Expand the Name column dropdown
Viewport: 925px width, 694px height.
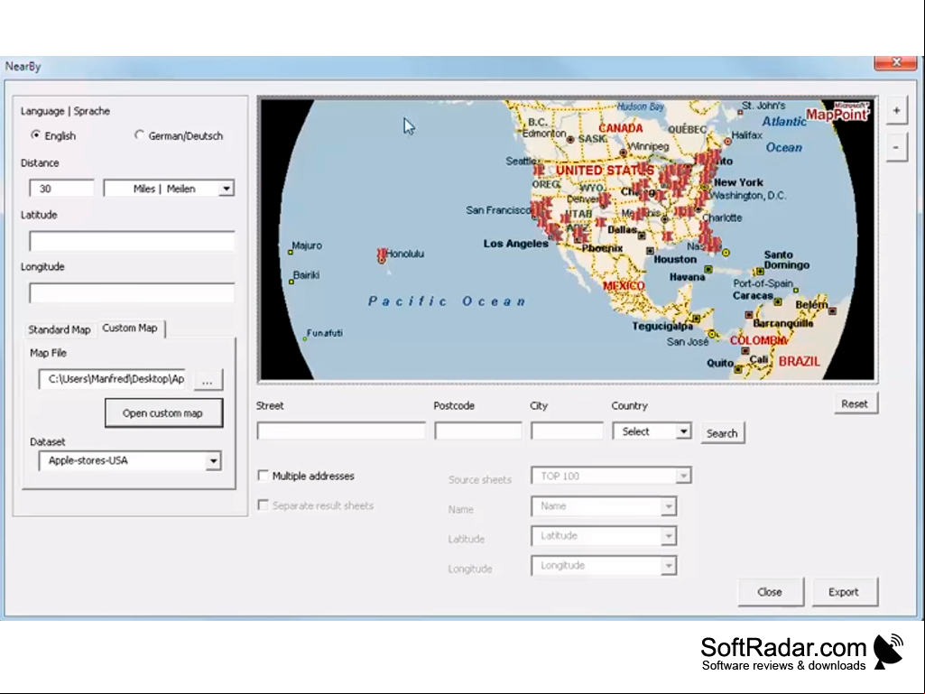point(669,505)
